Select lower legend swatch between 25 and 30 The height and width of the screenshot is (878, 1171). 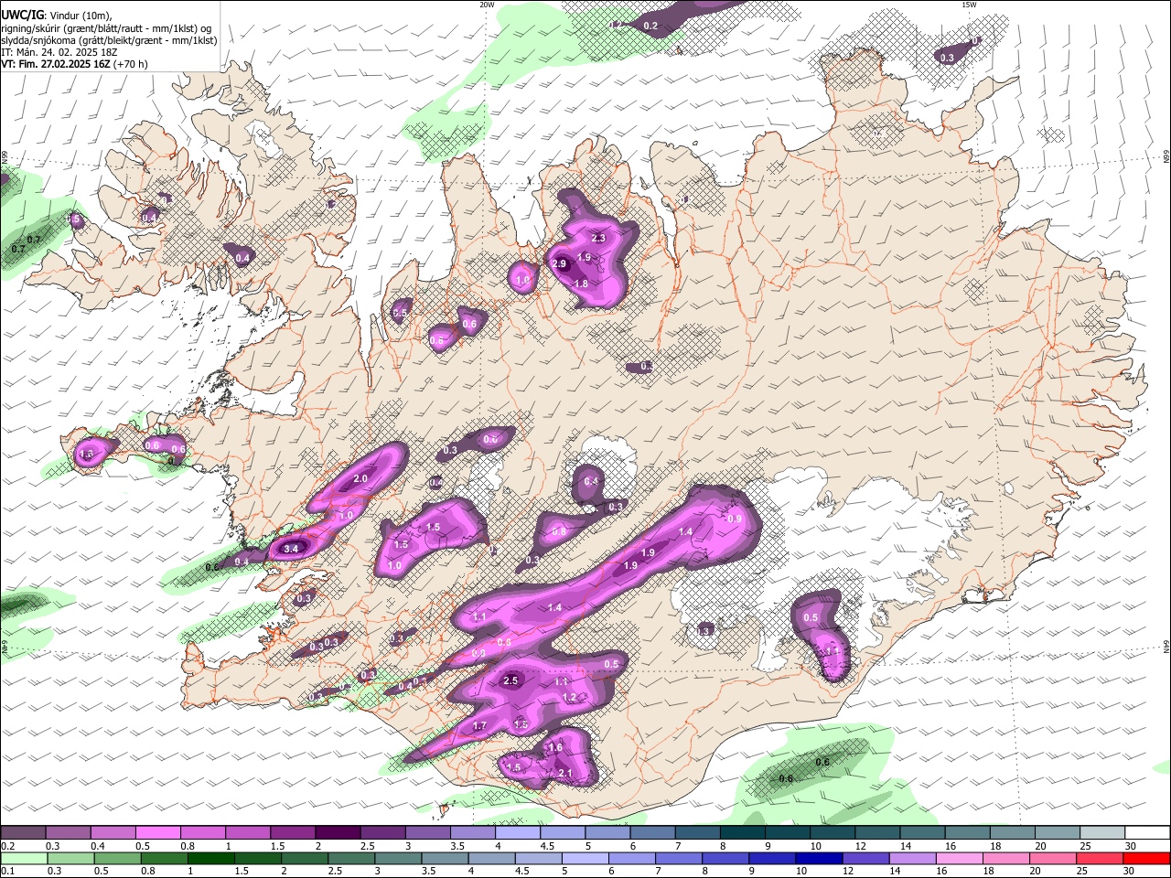click(1101, 859)
